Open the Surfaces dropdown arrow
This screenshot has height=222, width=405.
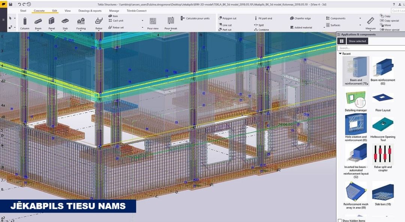(360, 25)
